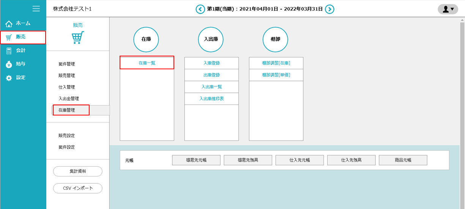465x209 pixels.
Task: Select 仕入管理 in the submenu
Action: pyautogui.click(x=66, y=87)
